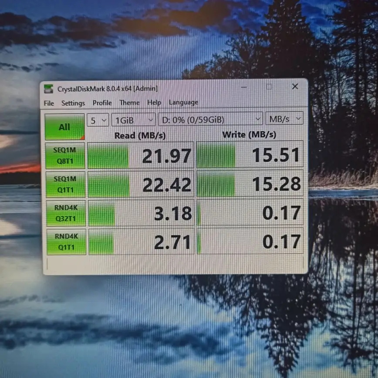The image size is (378, 378).
Task: Click the SEQ1M Q8T1 read value 21.97
Action: [141, 155]
